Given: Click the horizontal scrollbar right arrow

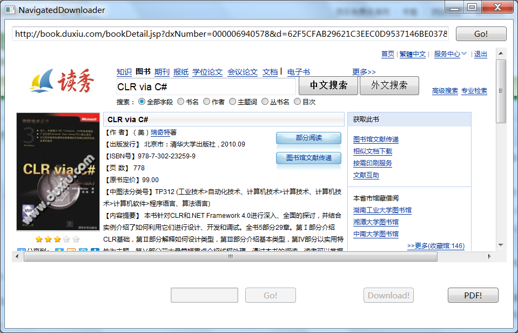Looking at the screenshot, I should 489,256.
